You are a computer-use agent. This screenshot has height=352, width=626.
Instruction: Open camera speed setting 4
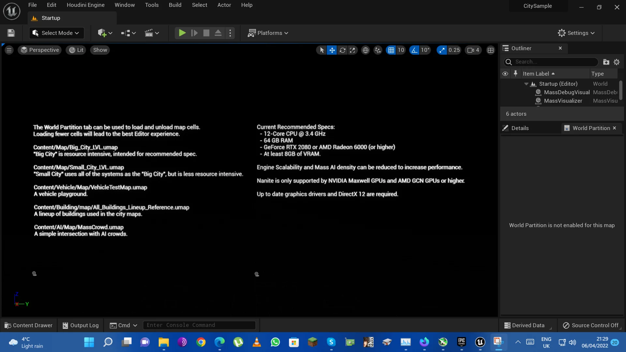click(x=473, y=50)
